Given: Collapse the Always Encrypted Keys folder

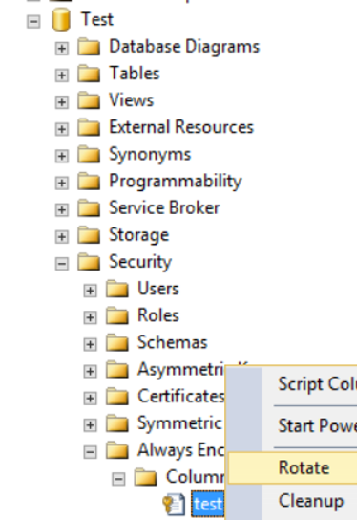Looking at the screenshot, I should pos(90,452).
